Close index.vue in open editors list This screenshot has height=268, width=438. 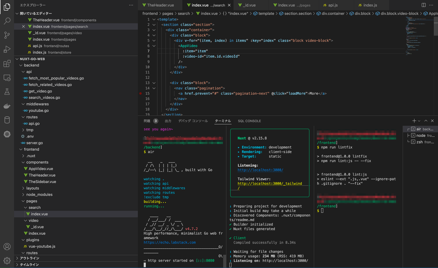coord(24,27)
